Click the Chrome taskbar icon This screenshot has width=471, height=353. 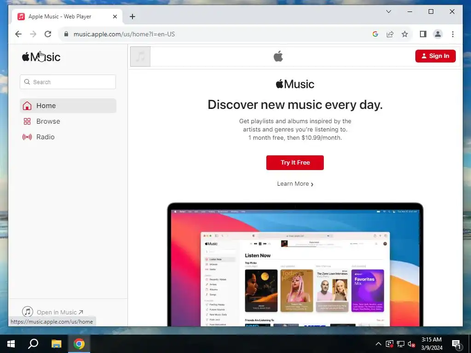click(x=79, y=344)
